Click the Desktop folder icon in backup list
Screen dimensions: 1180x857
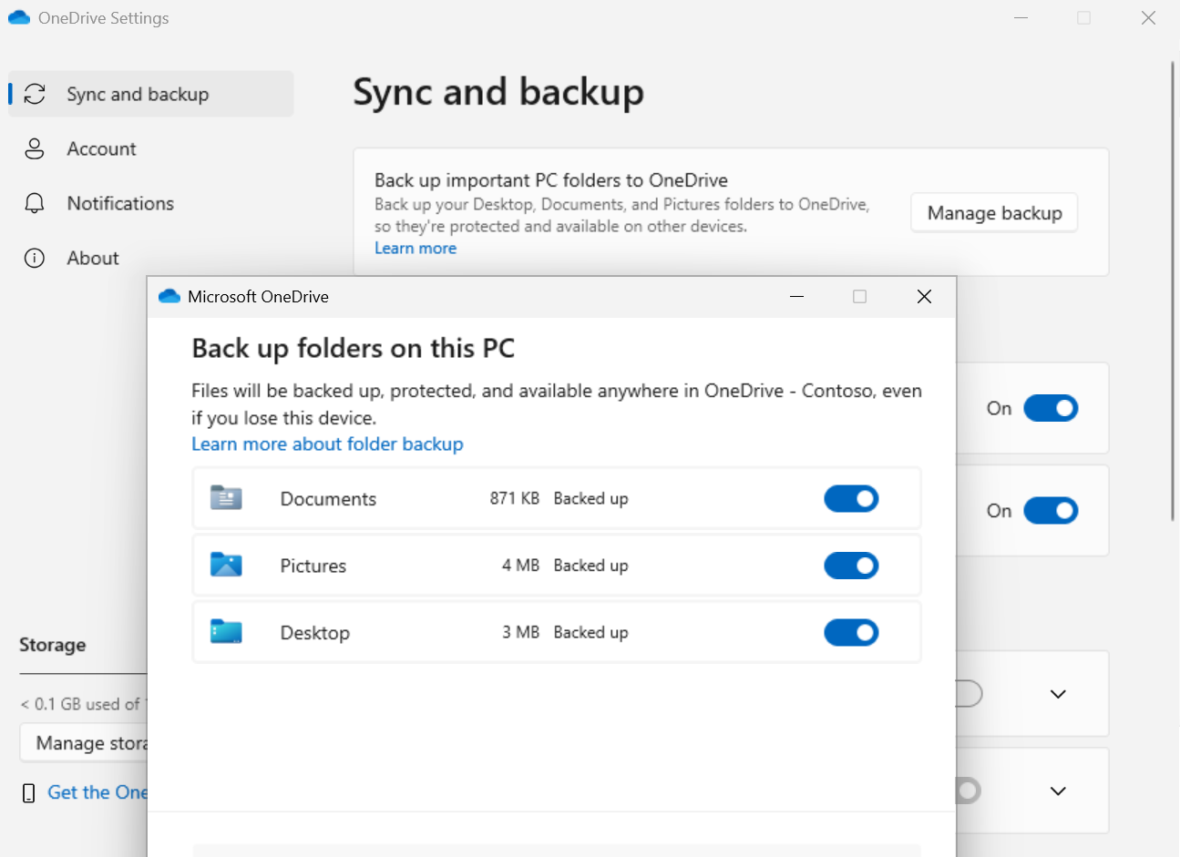click(x=226, y=631)
